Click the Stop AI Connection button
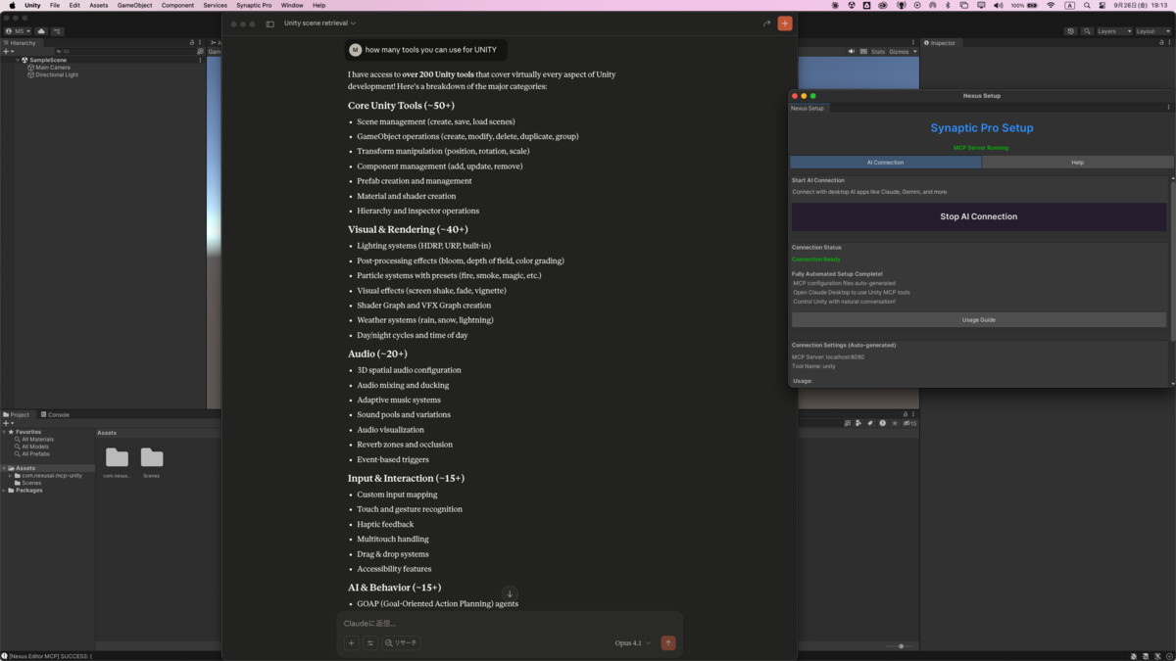 pyautogui.click(x=978, y=216)
